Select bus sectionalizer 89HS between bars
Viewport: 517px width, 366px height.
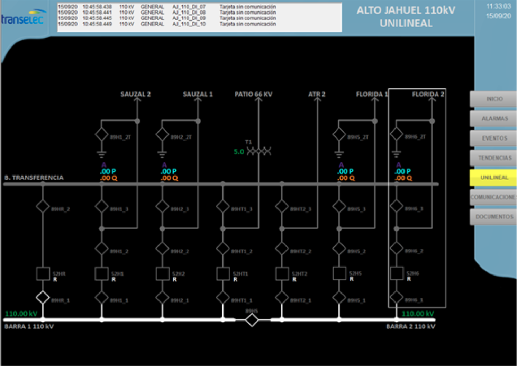[x=252, y=320]
